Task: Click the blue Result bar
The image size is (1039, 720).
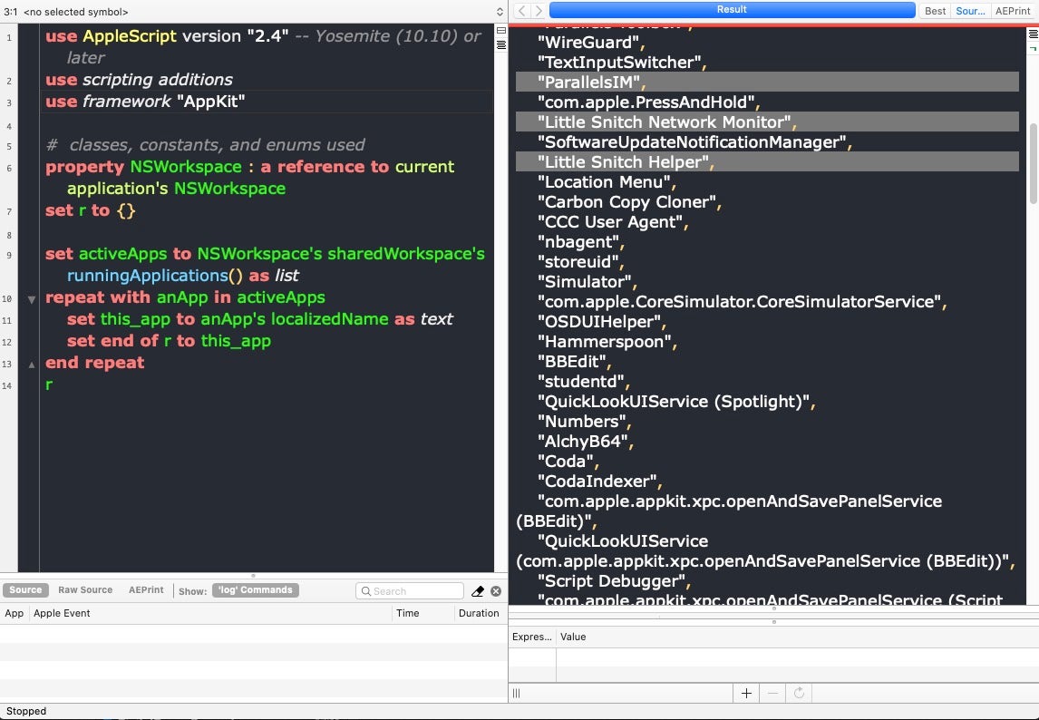Action: 732,10
